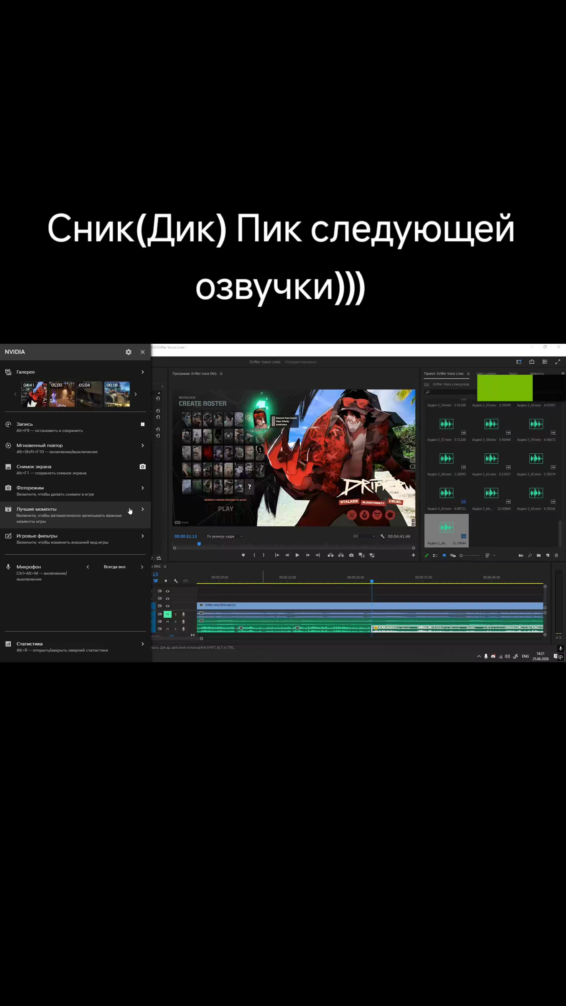Open the По размеру кадра zoom dropdown
The width and height of the screenshot is (566, 1006).
point(225,536)
